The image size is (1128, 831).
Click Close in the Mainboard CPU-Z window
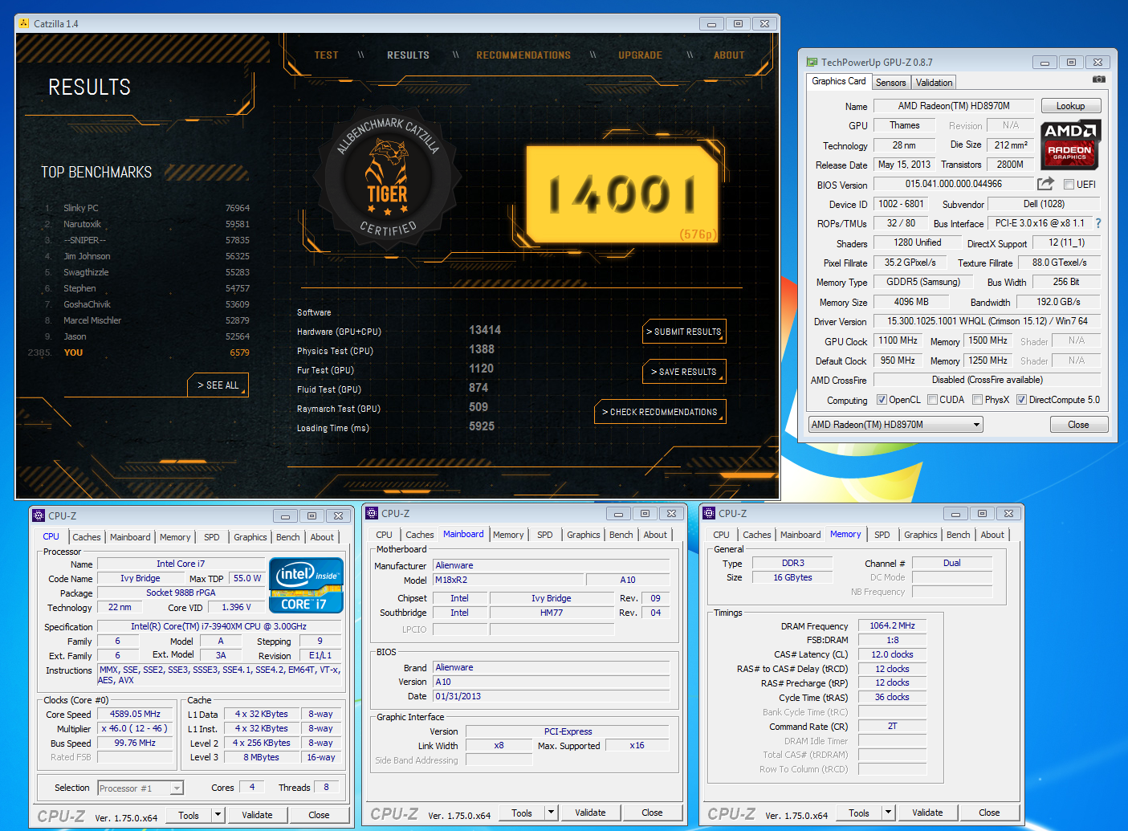pos(652,813)
